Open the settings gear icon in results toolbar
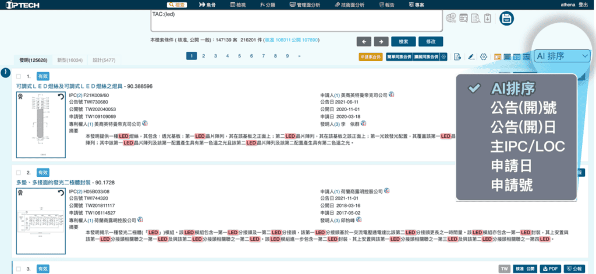Image resolution: width=596 pixels, height=274 pixels. 483,56
